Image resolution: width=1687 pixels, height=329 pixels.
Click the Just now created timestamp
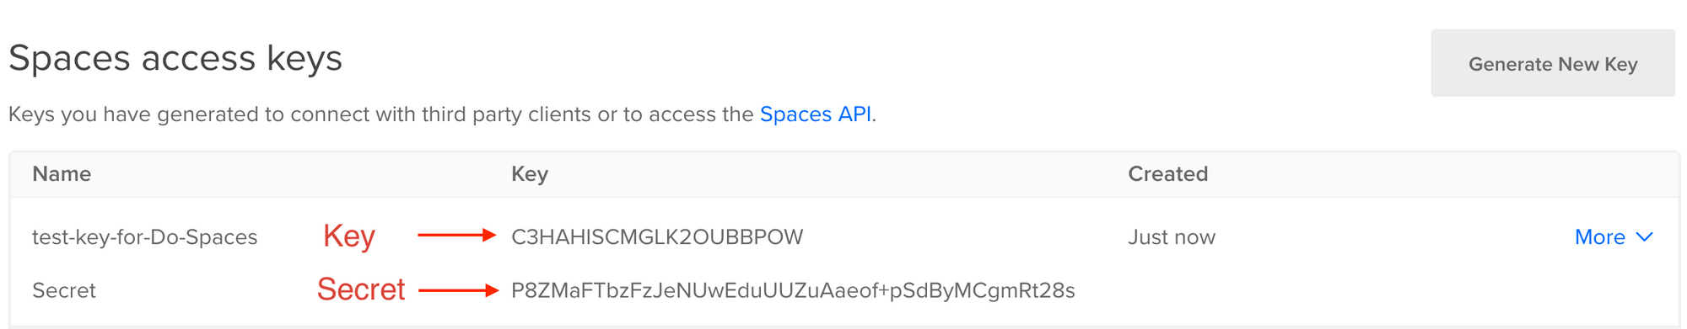(x=1172, y=237)
